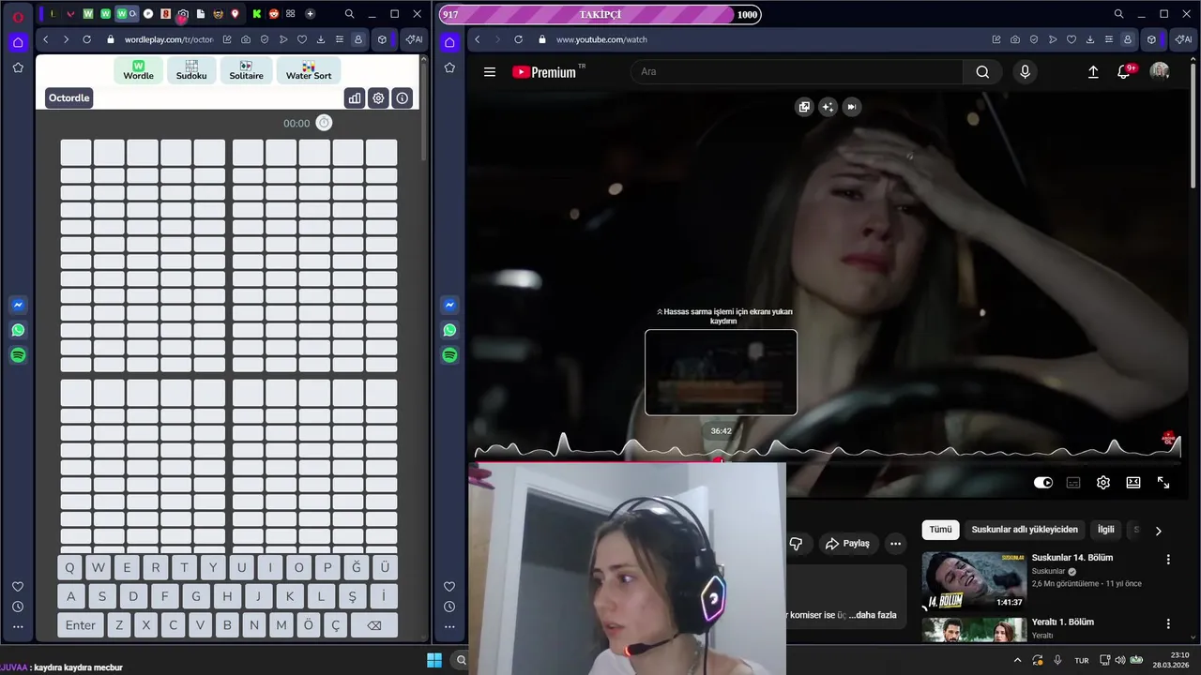Tap the Q key on Octordle keyboard
Image resolution: width=1201 pixels, height=675 pixels.
[x=69, y=567]
